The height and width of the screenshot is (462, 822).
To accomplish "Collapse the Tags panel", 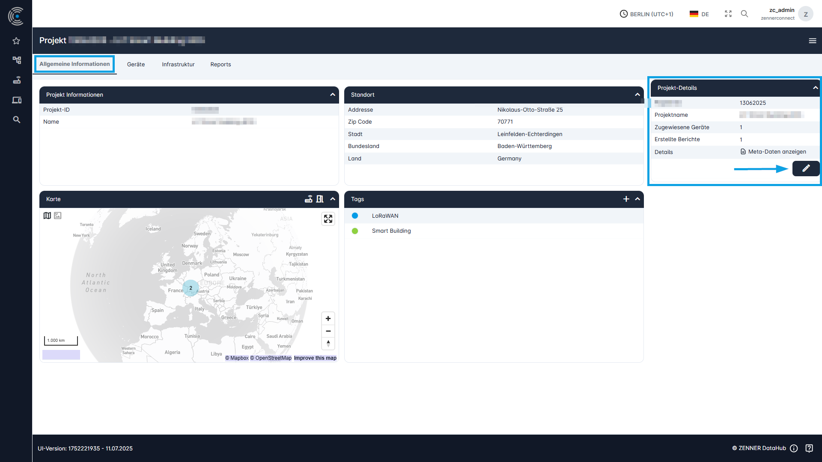I will [x=637, y=199].
